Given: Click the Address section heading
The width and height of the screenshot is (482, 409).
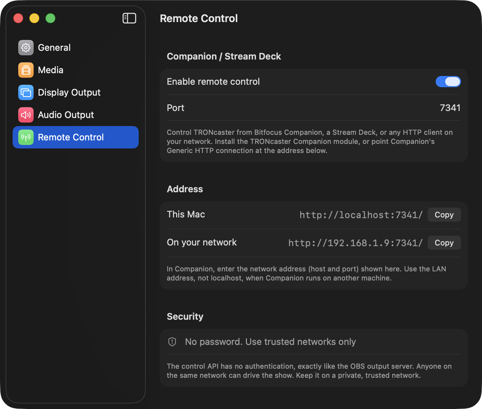Looking at the screenshot, I should 185,189.
